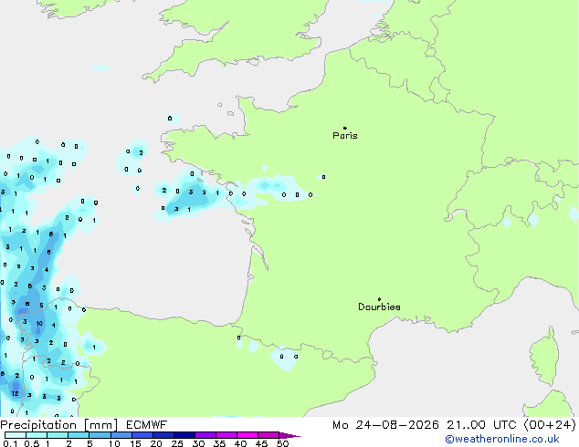The width and height of the screenshot is (579, 447).
Task: Pick the 25–30 mm dark navy legend swatch
Action: pyautogui.click(x=184, y=435)
